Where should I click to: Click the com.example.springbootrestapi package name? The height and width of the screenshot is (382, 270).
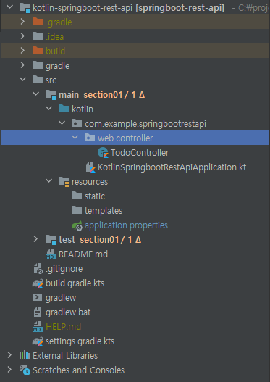pos(145,123)
